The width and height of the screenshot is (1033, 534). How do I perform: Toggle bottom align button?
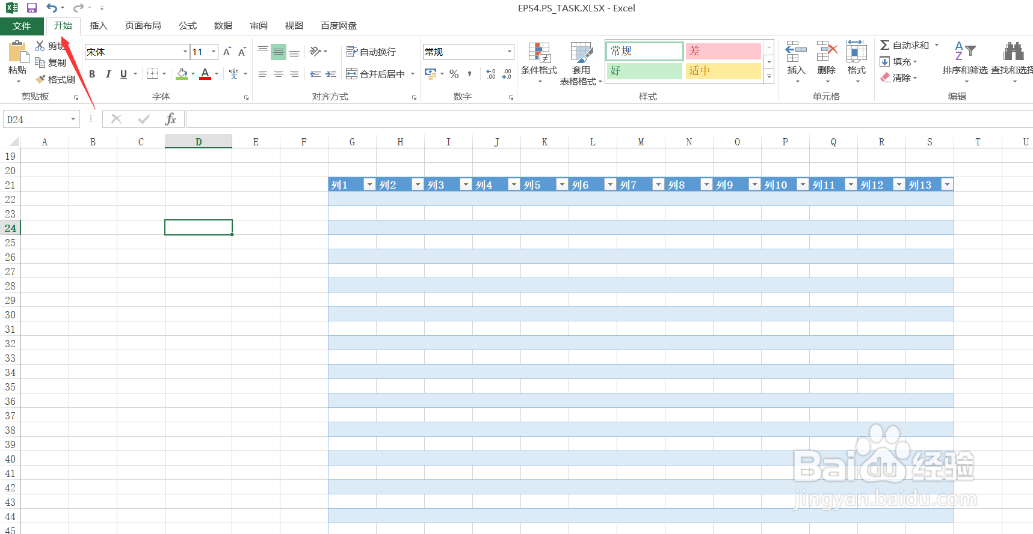pyautogui.click(x=294, y=52)
